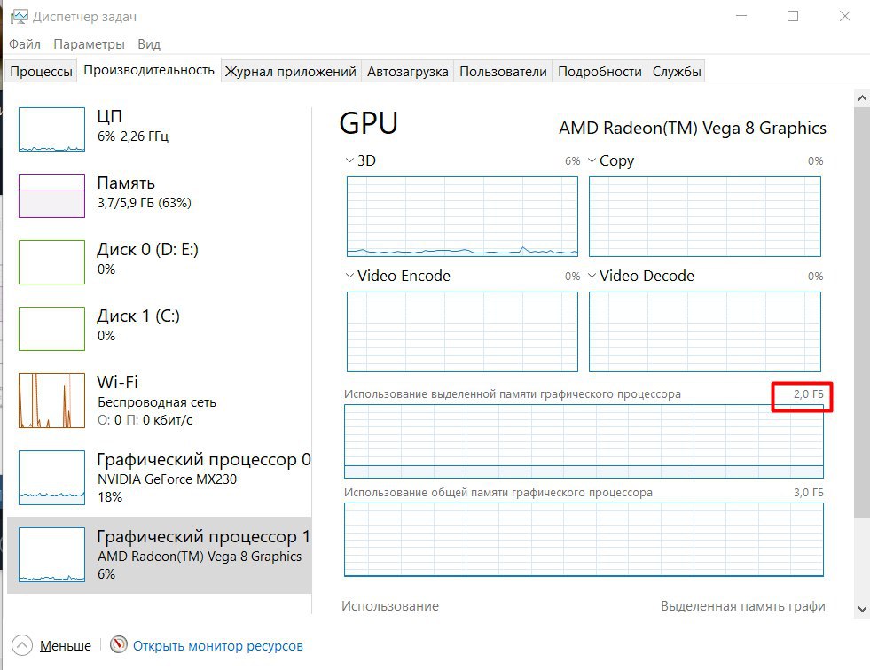Select the Графический процессор 0 label
870x670 pixels.
[204, 460]
